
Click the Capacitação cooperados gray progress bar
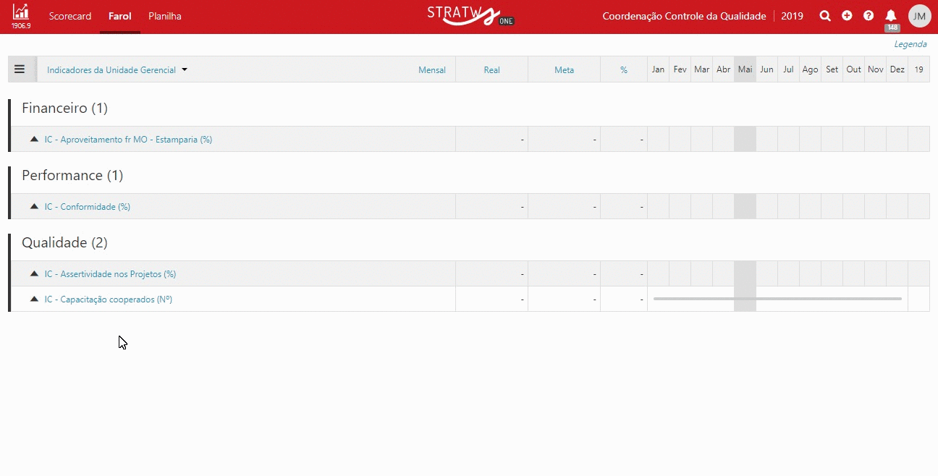[x=777, y=299]
